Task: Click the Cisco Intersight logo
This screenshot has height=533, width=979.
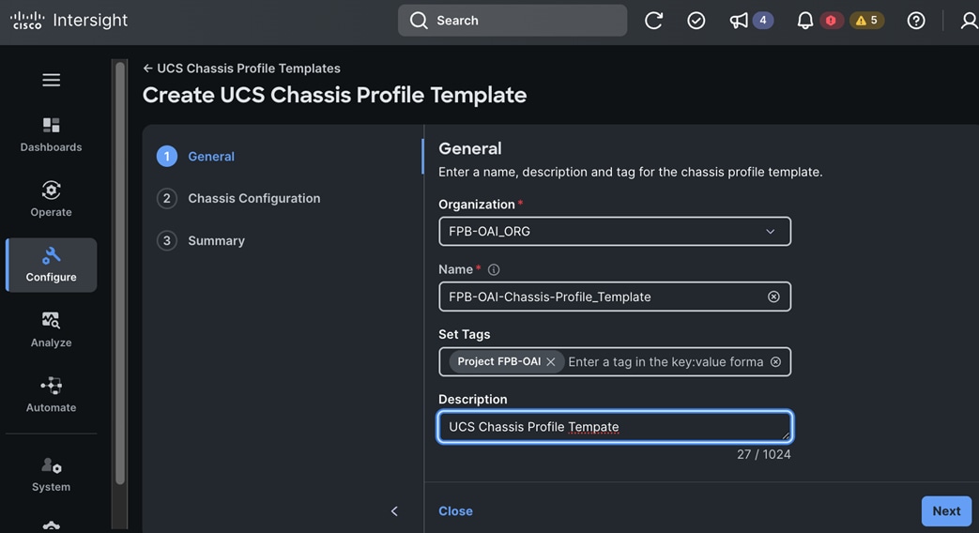Action: pyautogui.click(x=69, y=20)
